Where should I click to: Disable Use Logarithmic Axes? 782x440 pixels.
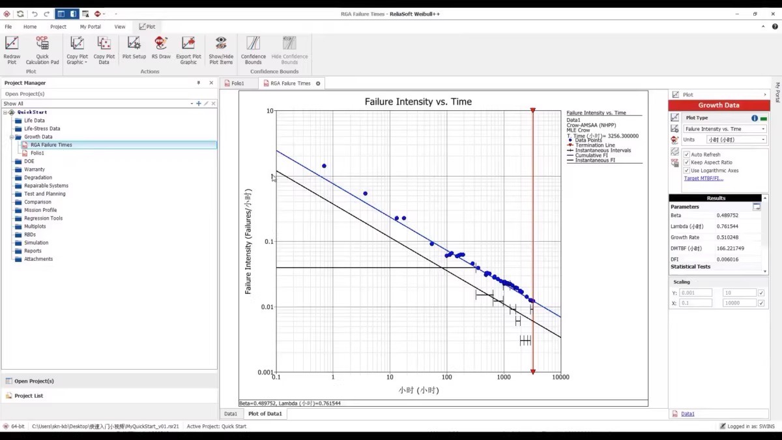click(x=686, y=170)
